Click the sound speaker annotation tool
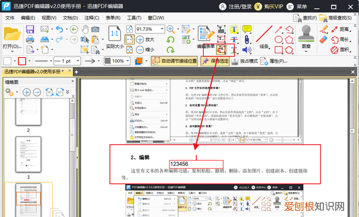The image size is (359, 217). (247, 50)
